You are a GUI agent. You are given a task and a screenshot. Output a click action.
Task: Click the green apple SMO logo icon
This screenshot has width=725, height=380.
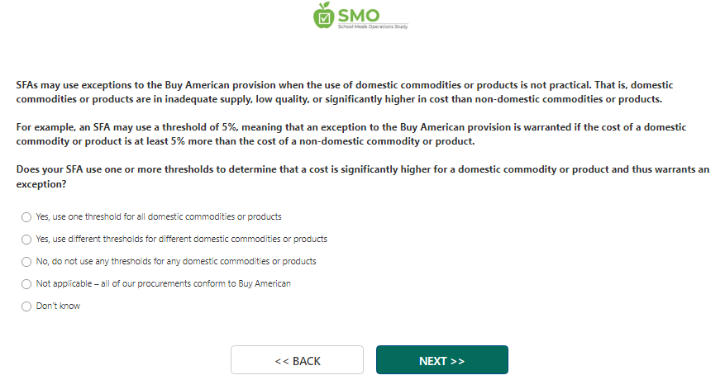coord(326,16)
